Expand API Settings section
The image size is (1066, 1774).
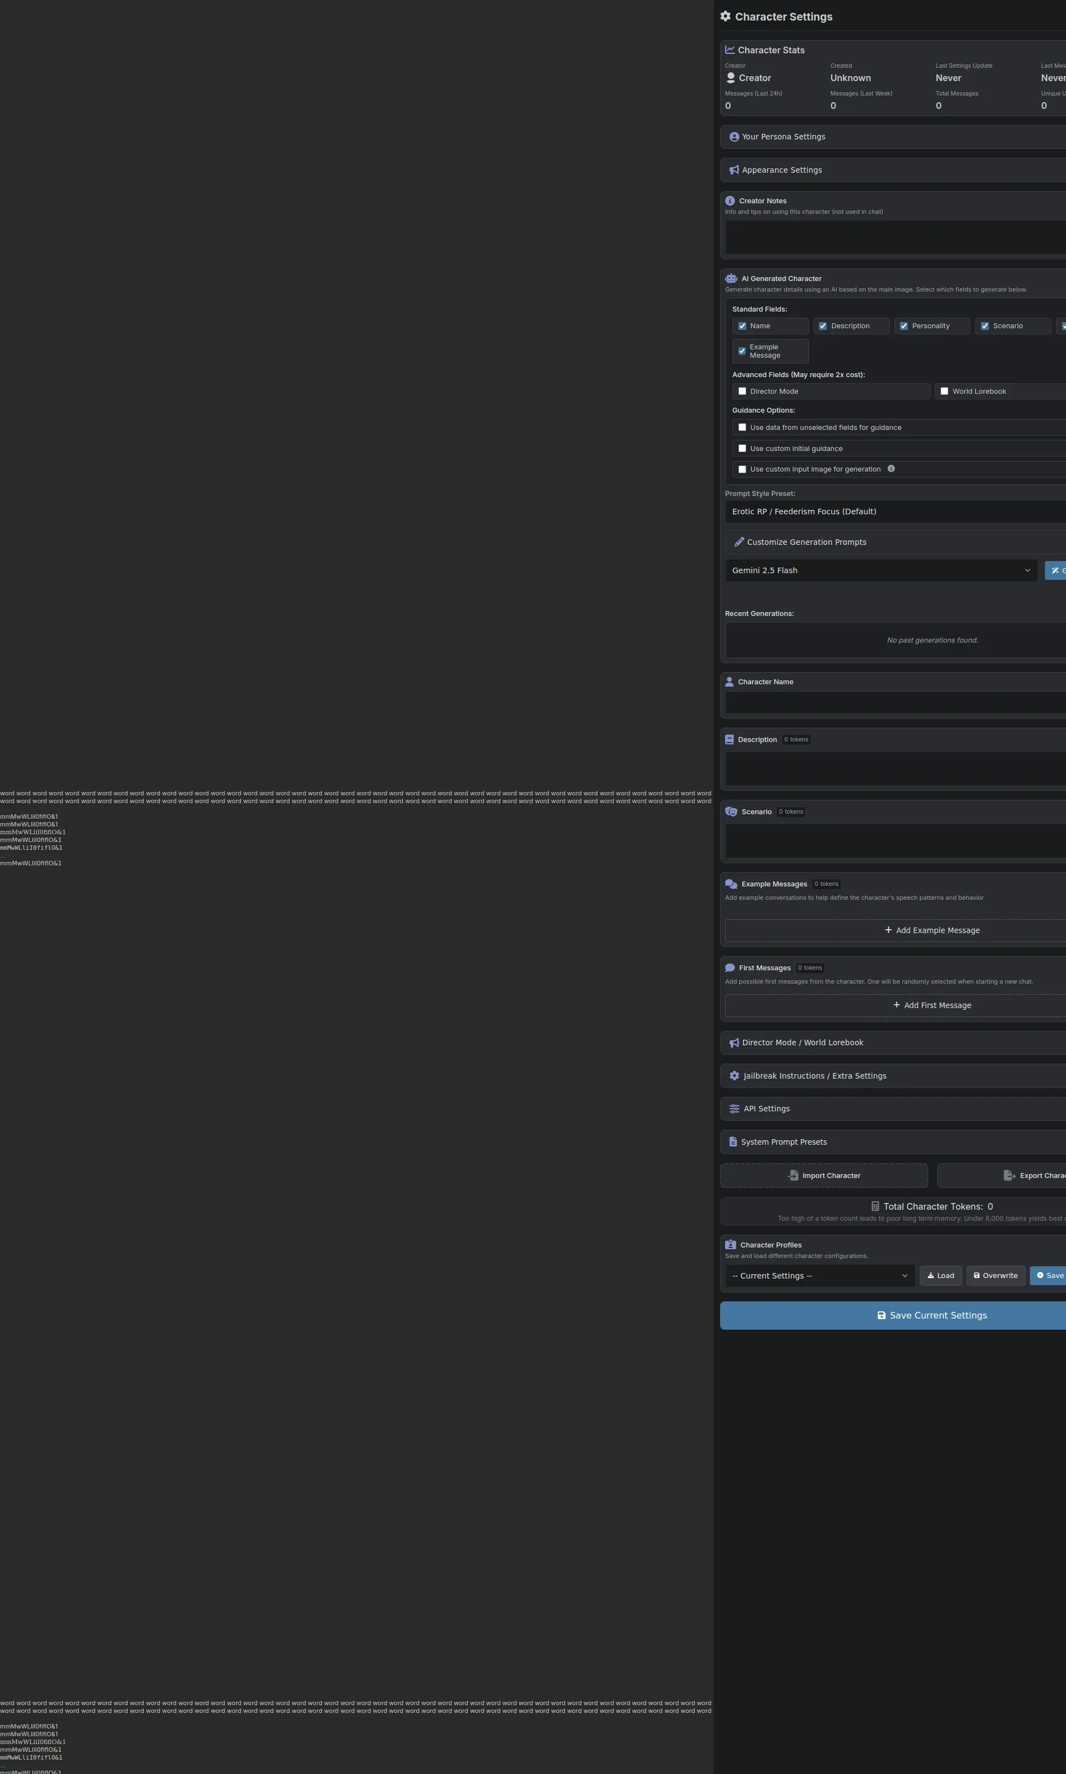point(893,1109)
